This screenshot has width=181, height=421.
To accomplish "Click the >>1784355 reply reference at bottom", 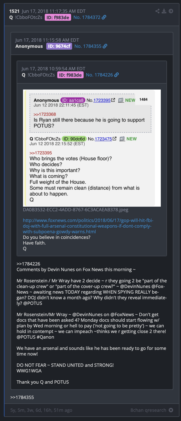I will pos(22,397).
